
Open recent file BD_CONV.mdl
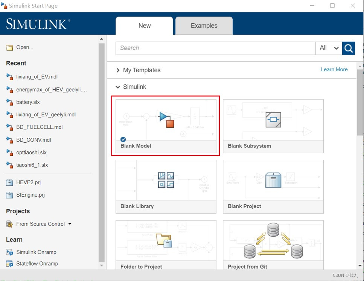click(x=34, y=140)
